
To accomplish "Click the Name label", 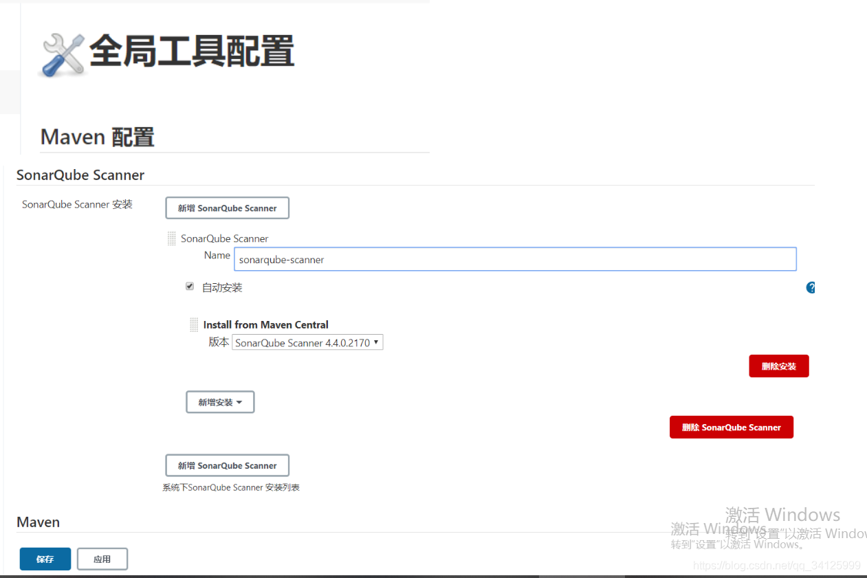I will coord(217,255).
